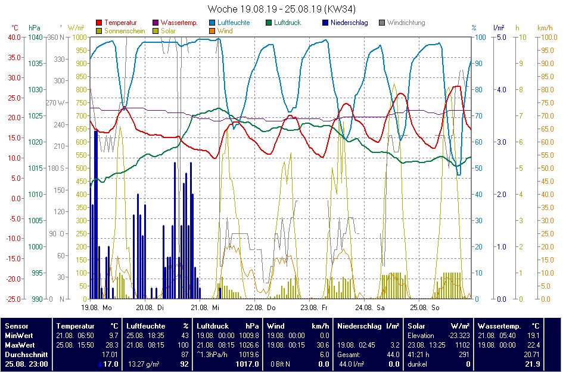Click the maximum precipitation value '3.2'
This screenshot has height=372, width=566.
(395, 345)
